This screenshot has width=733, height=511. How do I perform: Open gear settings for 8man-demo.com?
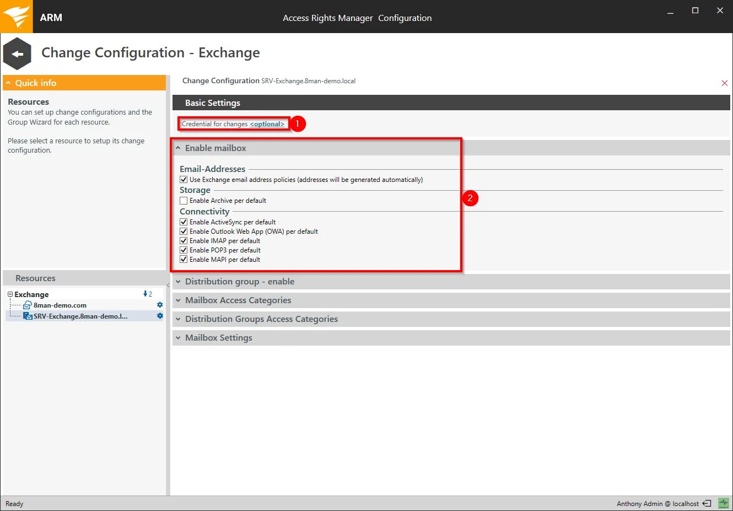click(x=160, y=305)
